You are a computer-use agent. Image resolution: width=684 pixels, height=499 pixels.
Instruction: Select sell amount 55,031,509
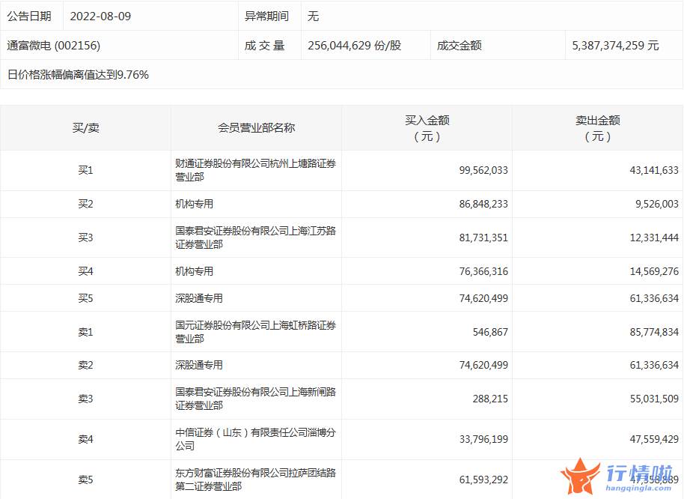[x=654, y=399]
